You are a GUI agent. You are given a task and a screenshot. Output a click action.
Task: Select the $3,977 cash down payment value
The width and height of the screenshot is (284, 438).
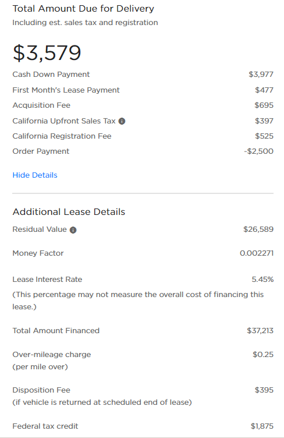261,75
